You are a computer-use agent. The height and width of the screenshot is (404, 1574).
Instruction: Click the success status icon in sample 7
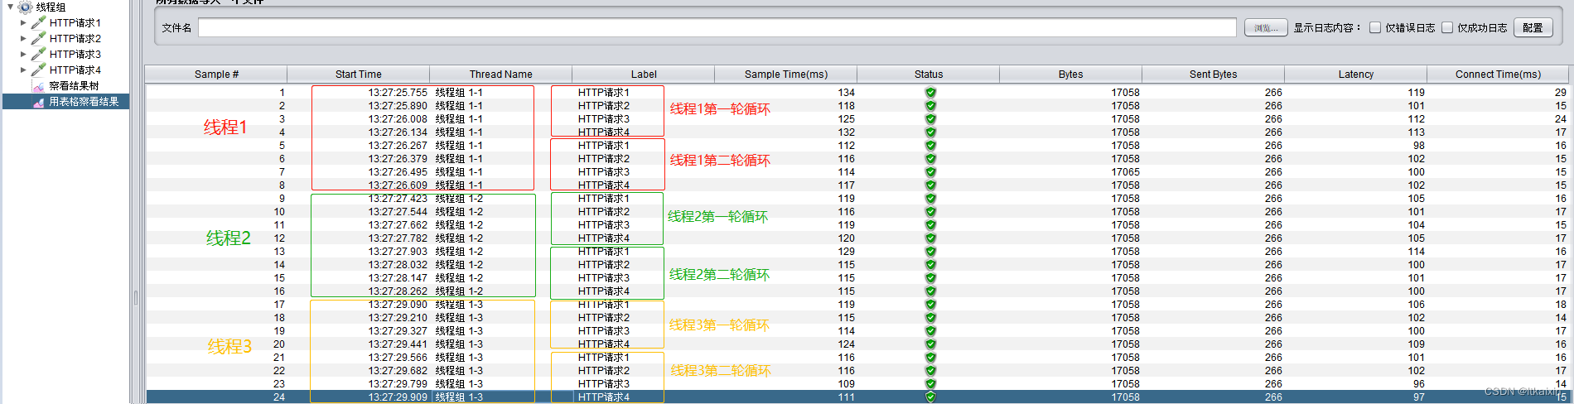(930, 172)
